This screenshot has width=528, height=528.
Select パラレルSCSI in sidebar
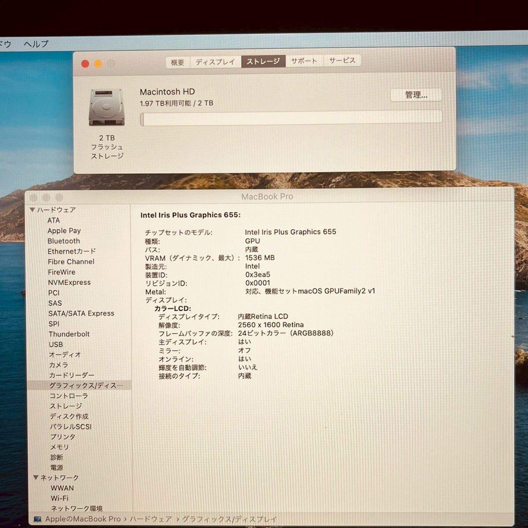pos(70,427)
